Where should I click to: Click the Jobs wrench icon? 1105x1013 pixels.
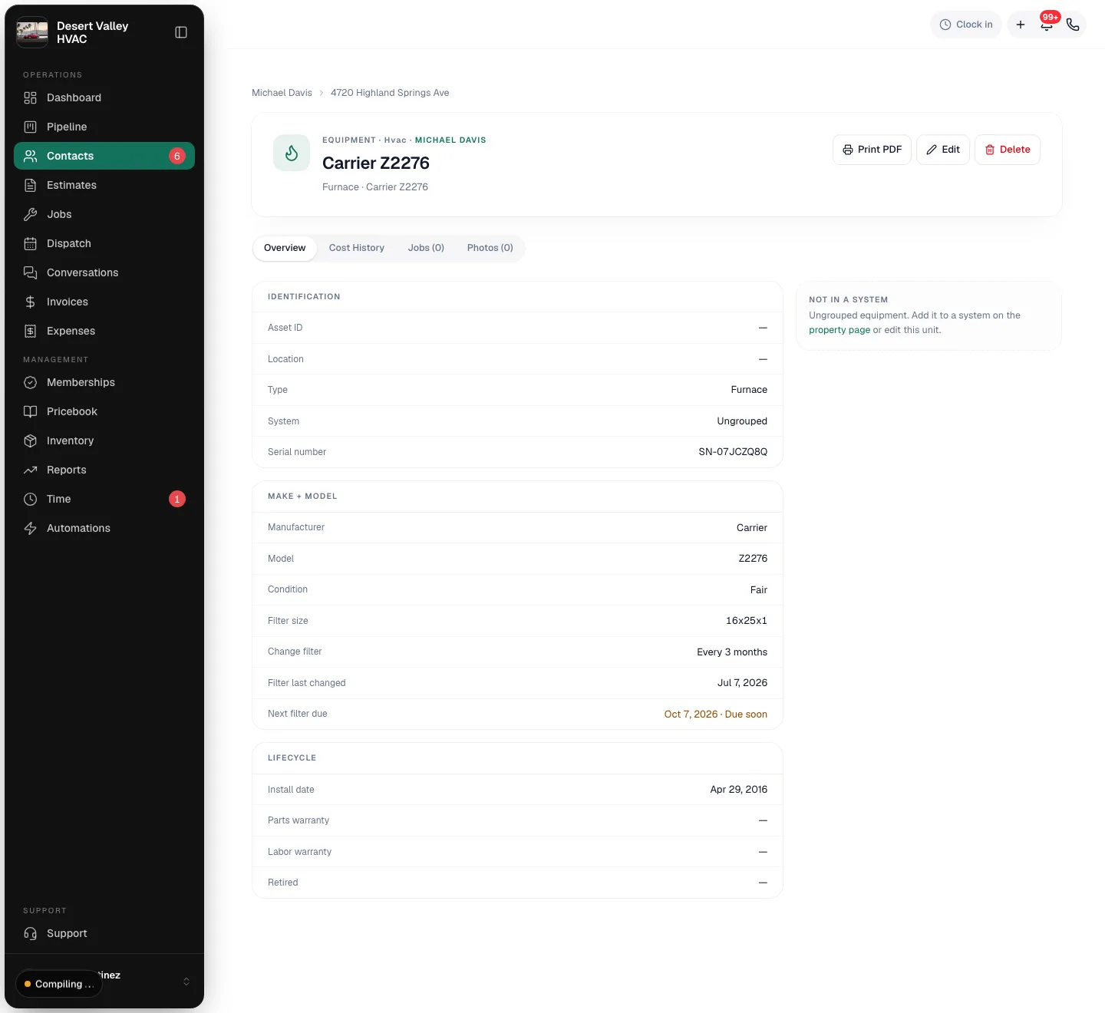click(x=31, y=214)
